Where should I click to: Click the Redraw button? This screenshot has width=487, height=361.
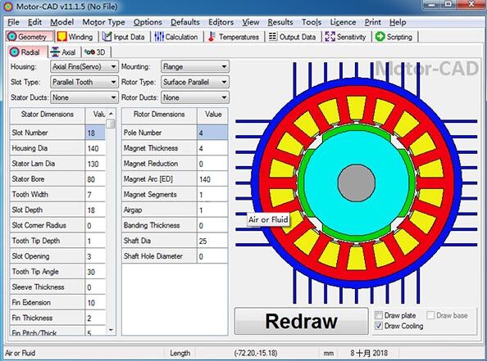pyautogui.click(x=301, y=321)
